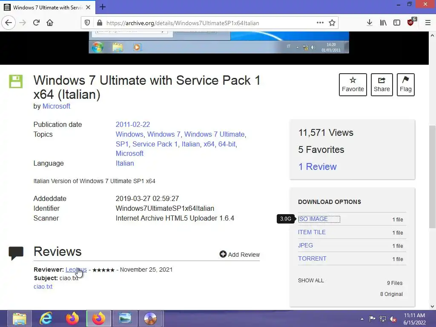Open Windows Explorer from the taskbar

(x=20, y=318)
